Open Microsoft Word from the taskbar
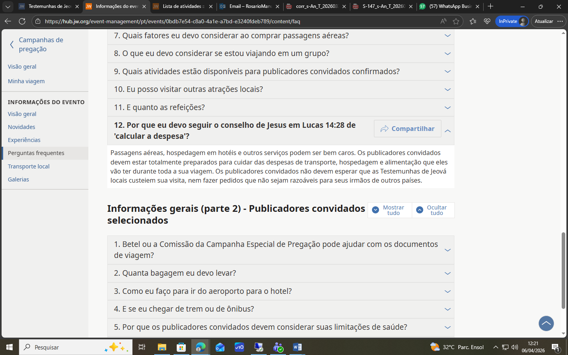Viewport: 568px width, 355px height. pos(297,347)
